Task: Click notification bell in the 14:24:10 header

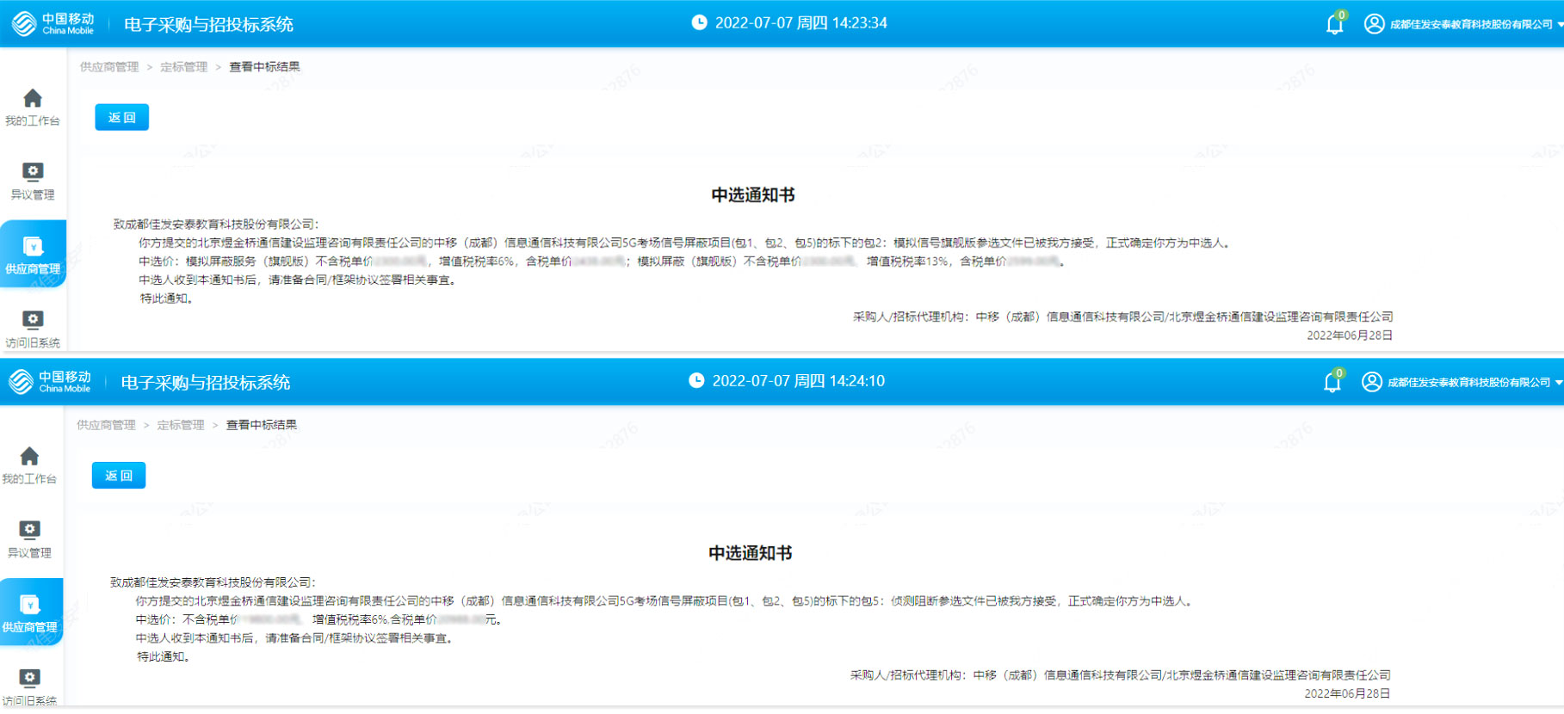Action: click(x=1332, y=382)
